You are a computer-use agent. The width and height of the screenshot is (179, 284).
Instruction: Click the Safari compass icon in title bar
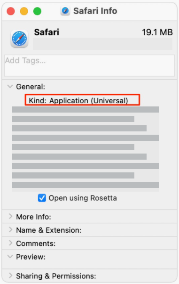[65, 11]
